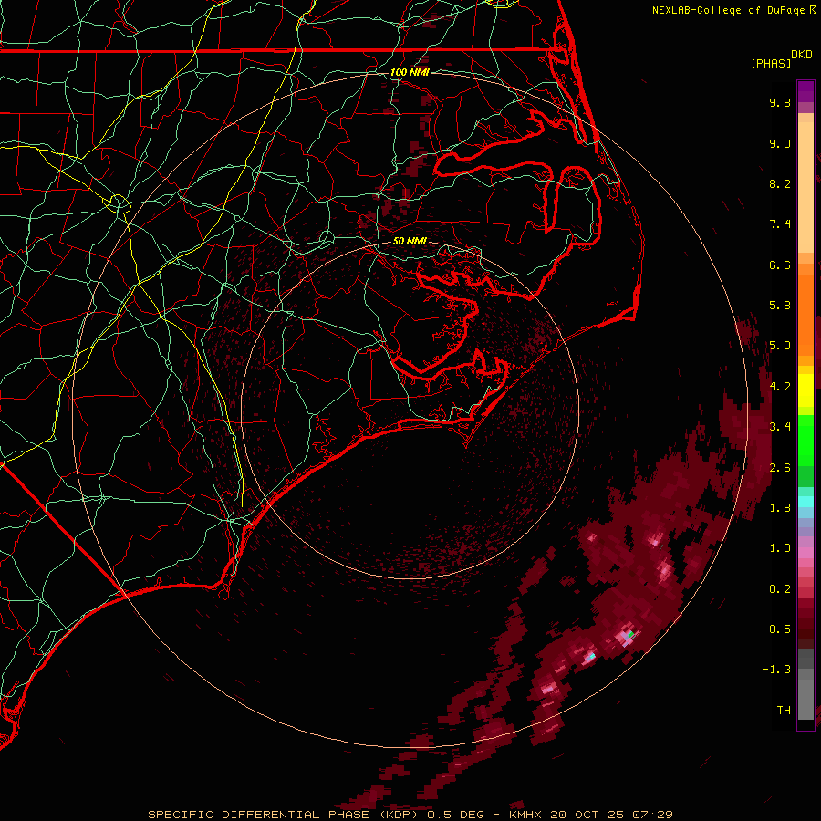Click the Specific Differential Phase title at the bottom
Screen dimensions: 821x821
(x=410, y=815)
